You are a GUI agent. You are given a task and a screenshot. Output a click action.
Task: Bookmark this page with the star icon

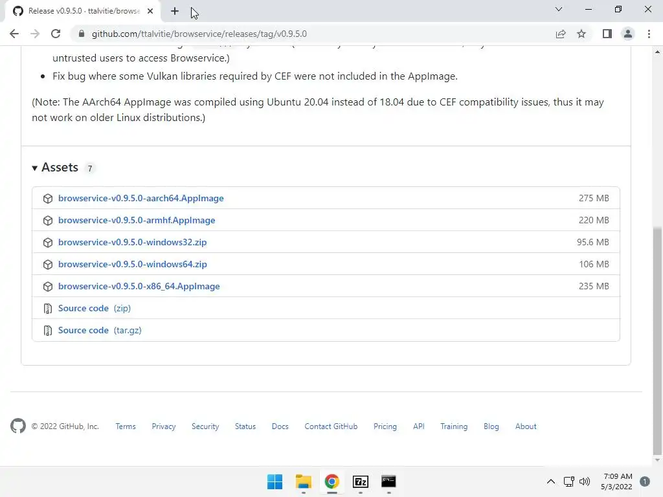(x=581, y=34)
